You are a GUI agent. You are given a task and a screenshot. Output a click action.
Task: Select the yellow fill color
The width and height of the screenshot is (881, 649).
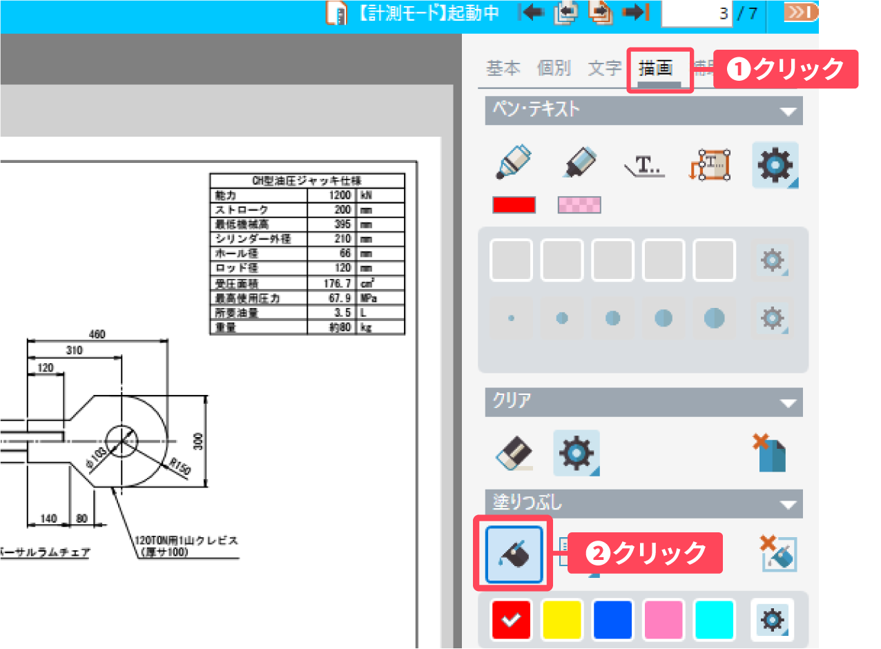[562, 619]
